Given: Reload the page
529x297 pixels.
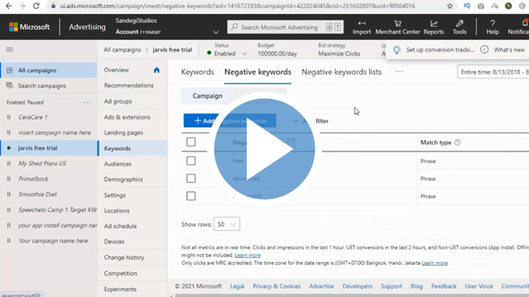Looking at the screenshot, I should [x=36, y=6].
